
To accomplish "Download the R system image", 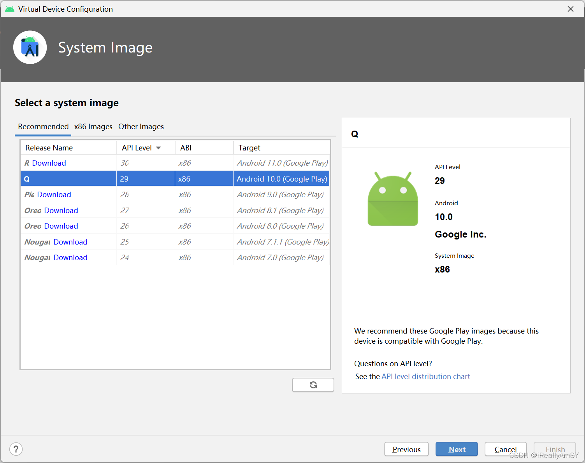I will click(x=49, y=163).
